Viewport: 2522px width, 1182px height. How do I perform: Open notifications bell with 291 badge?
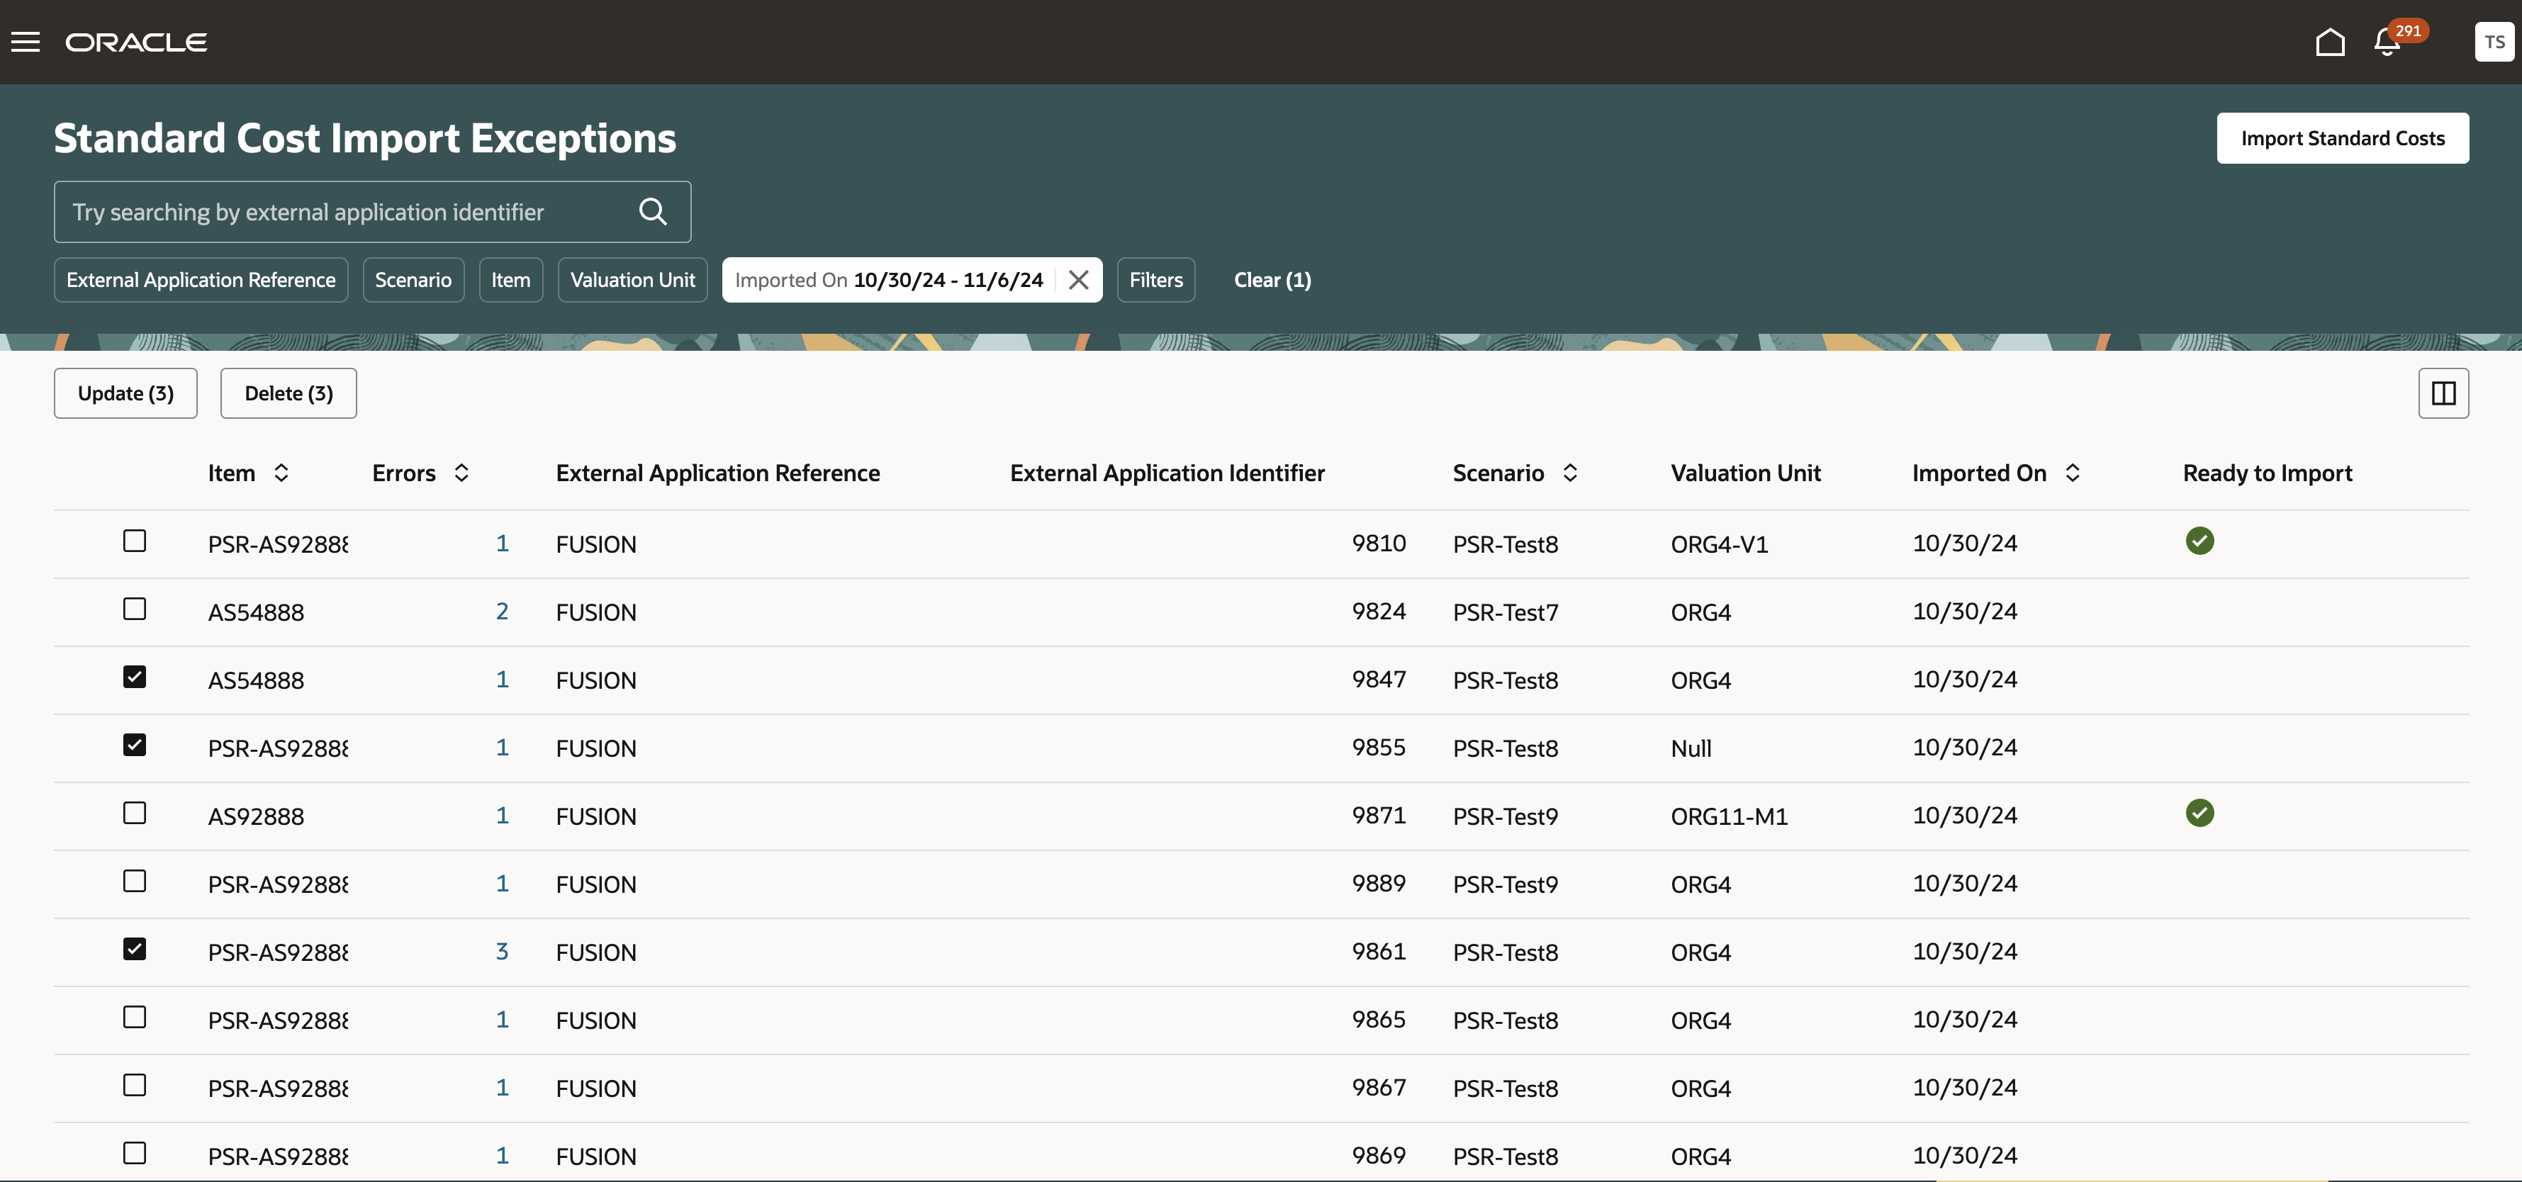tap(2386, 42)
